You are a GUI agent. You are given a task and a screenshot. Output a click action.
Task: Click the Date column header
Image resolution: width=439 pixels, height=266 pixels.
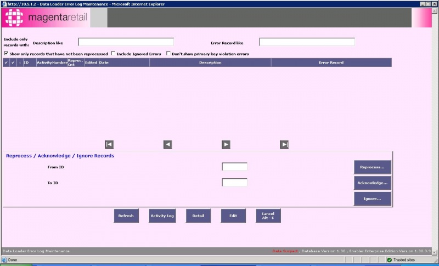(x=124, y=63)
